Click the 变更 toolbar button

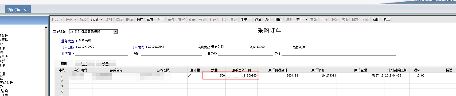234,19
